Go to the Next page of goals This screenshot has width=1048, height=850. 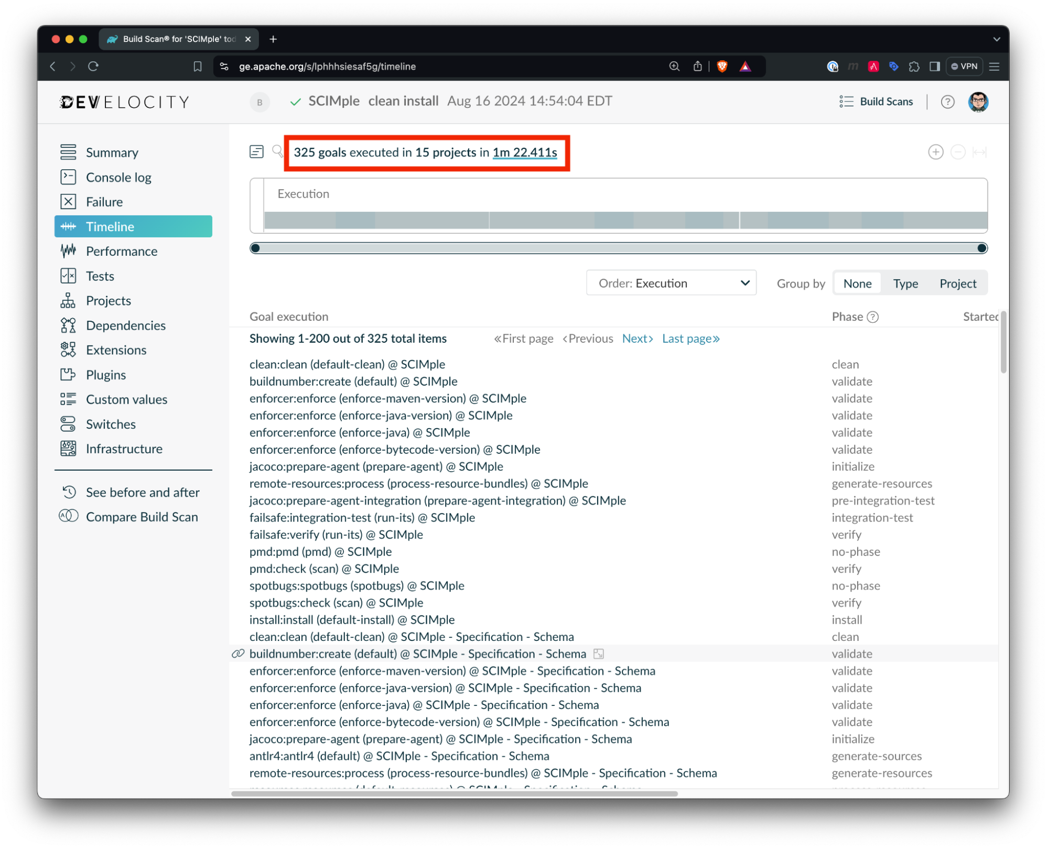tap(637, 339)
